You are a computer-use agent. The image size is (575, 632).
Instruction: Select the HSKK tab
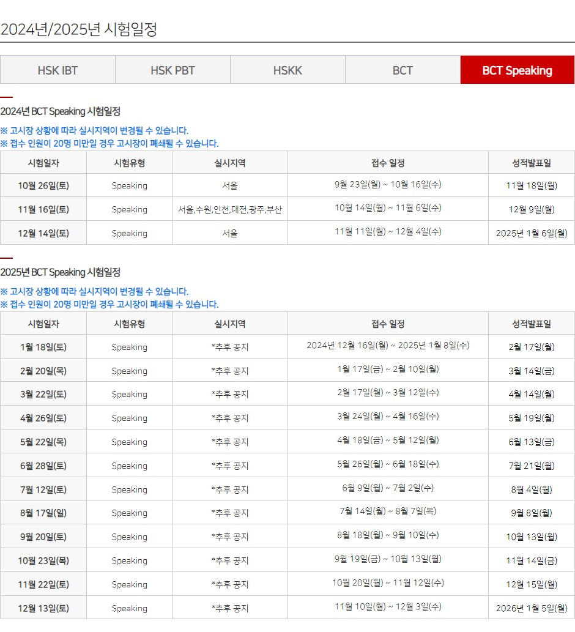coord(287,70)
